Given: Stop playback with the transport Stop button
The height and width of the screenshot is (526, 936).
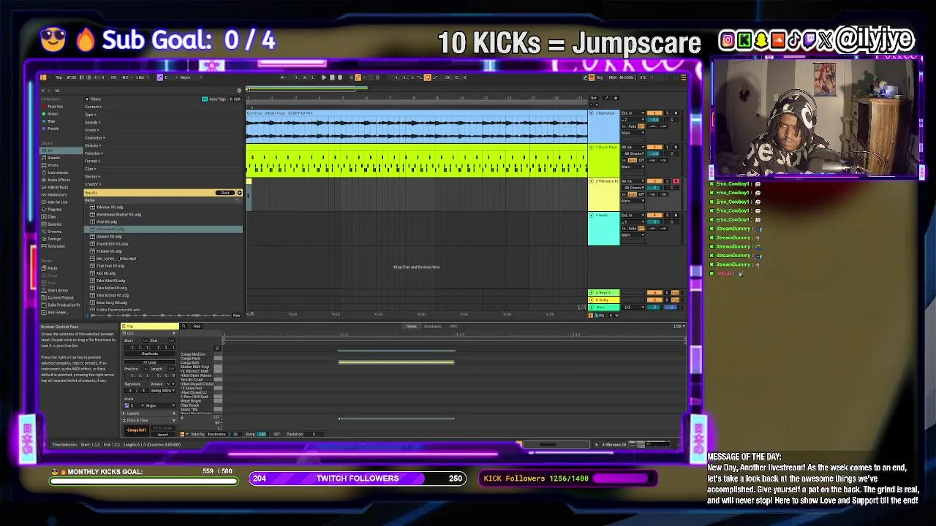Looking at the screenshot, I should pyautogui.click(x=332, y=77).
